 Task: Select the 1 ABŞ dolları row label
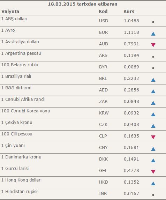(x=14, y=19)
